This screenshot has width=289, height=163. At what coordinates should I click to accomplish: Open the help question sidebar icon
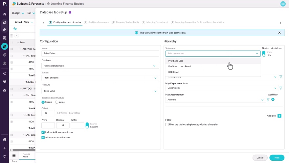point(4,140)
